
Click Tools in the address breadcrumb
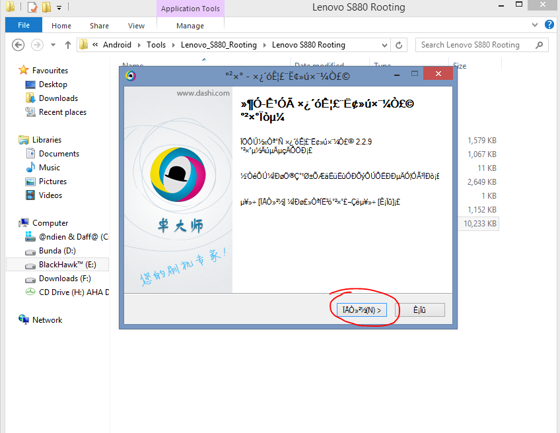coord(156,45)
